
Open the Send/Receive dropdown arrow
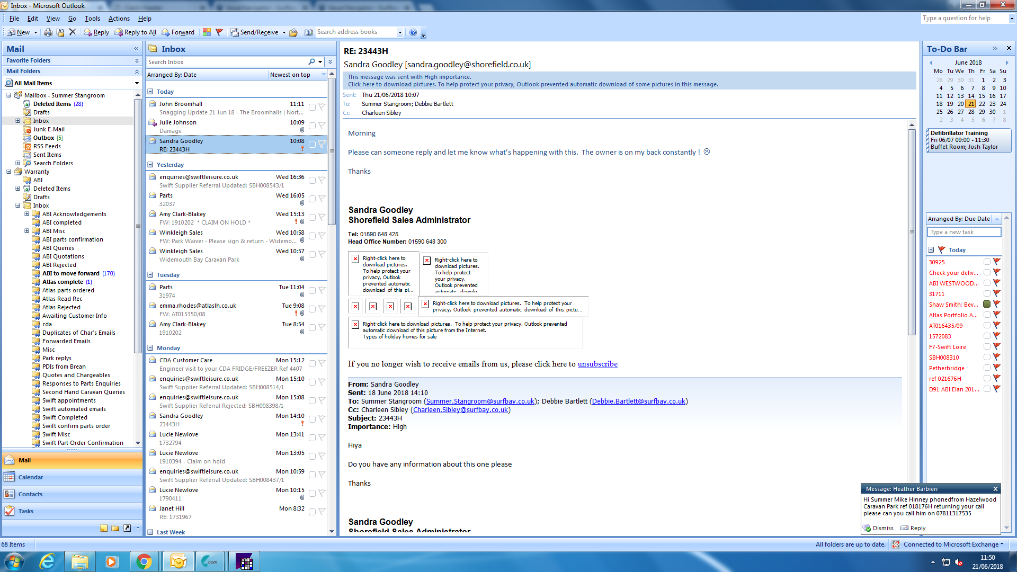[x=284, y=32]
